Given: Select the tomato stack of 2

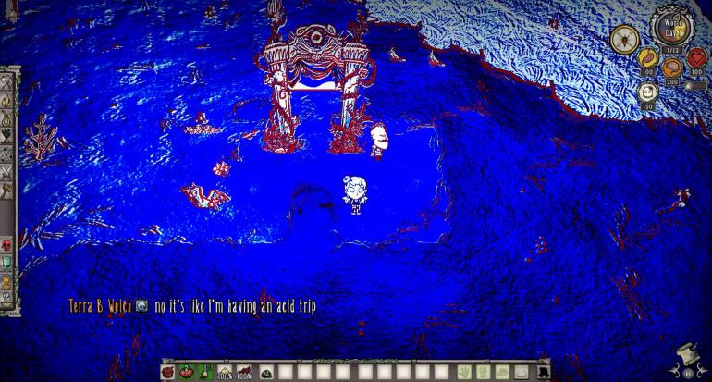Looking at the screenshot, I should (x=187, y=373).
